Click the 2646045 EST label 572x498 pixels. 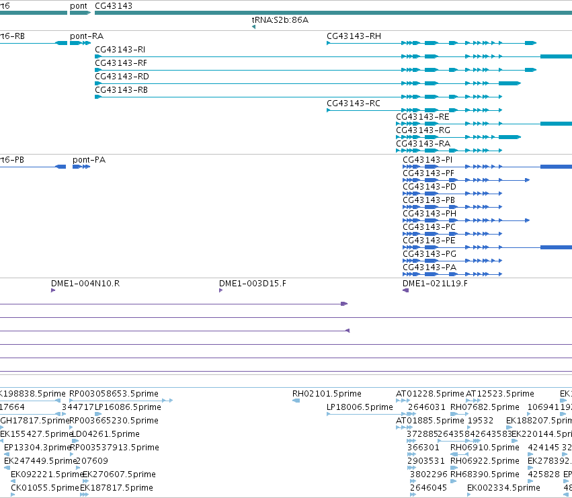click(x=428, y=488)
